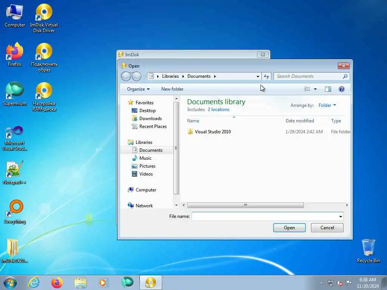Open Microsoft Visual Studio desktop shortcut
This screenshot has width=387, height=290.
coord(15,139)
